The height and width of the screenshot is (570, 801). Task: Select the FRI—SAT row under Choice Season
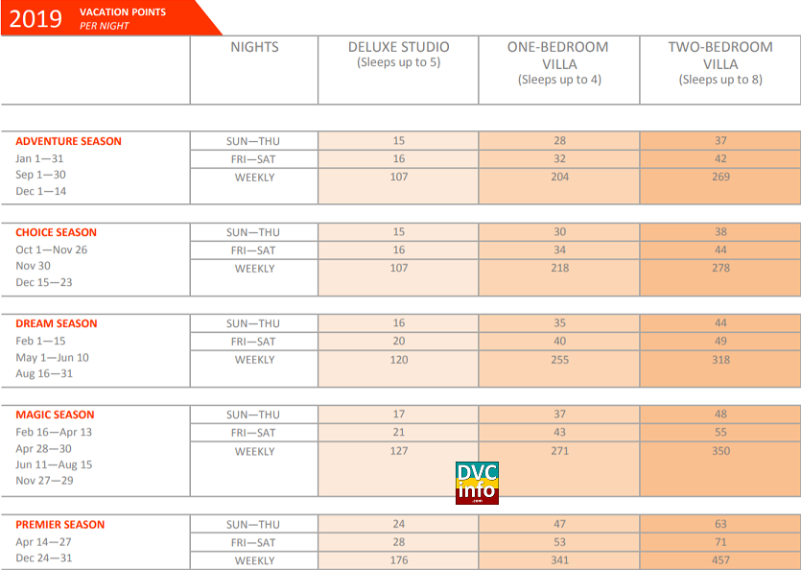[253, 249]
